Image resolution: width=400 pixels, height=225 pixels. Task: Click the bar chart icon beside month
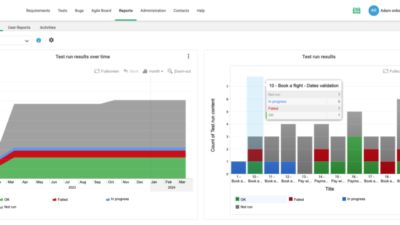[145, 71]
